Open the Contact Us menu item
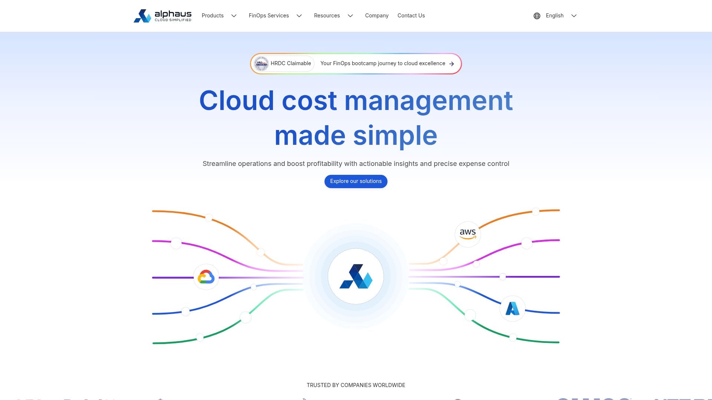The height and width of the screenshot is (400, 712). click(x=411, y=16)
